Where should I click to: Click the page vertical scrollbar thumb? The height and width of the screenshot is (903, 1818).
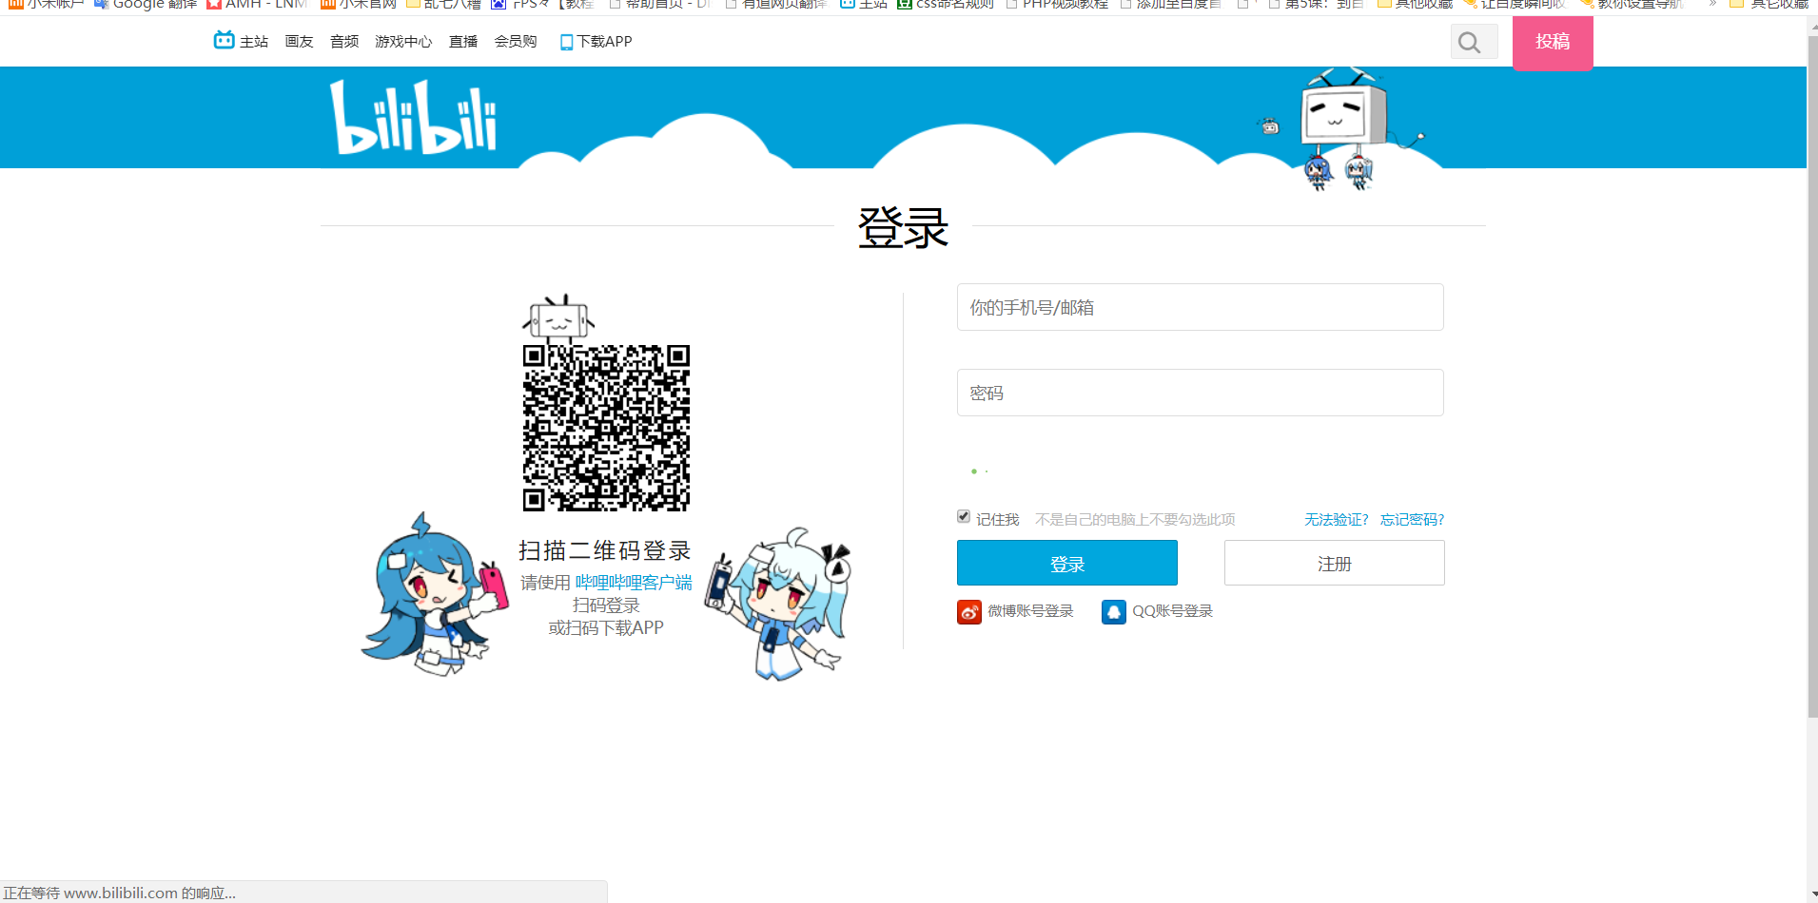pyautogui.click(x=1812, y=375)
